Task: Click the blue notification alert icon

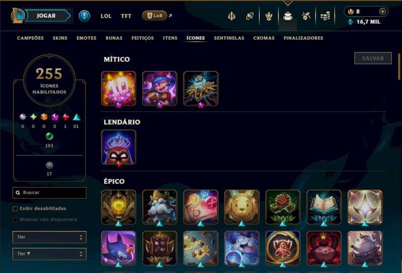Action: point(84,16)
